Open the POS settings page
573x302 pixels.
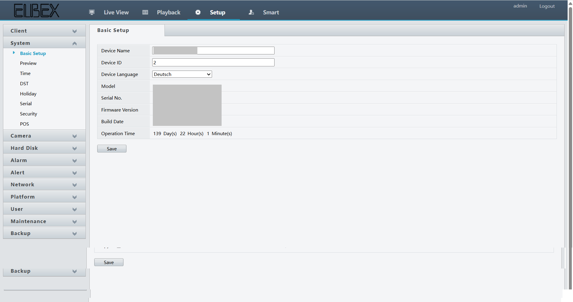click(x=24, y=124)
